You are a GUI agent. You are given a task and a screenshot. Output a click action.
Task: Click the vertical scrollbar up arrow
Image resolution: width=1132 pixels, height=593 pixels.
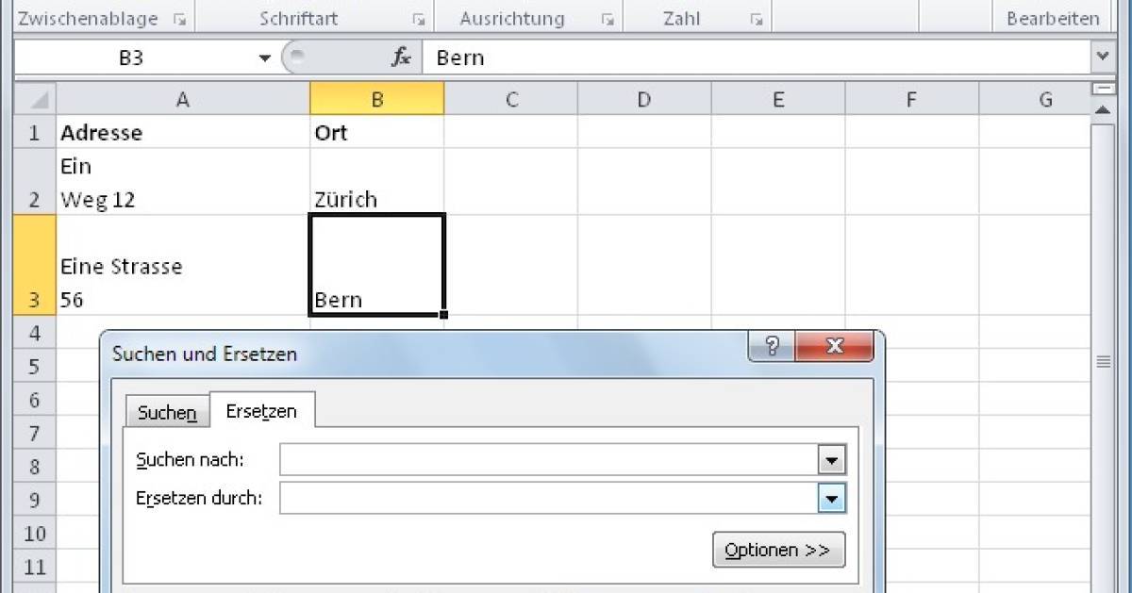point(1102,111)
